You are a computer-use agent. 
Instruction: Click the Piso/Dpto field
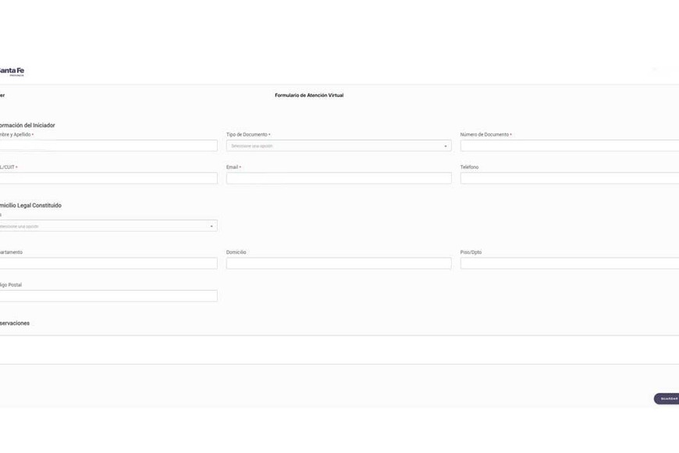pyautogui.click(x=569, y=264)
